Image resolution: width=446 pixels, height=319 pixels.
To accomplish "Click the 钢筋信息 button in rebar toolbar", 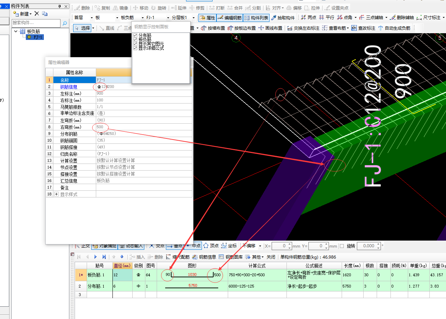I will (x=204, y=257).
